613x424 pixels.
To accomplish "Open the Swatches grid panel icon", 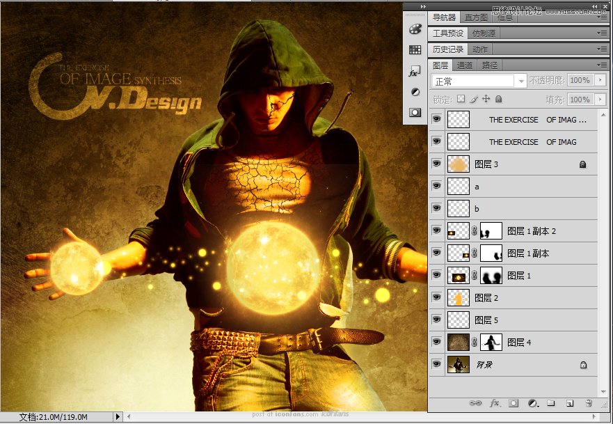I will [x=415, y=49].
